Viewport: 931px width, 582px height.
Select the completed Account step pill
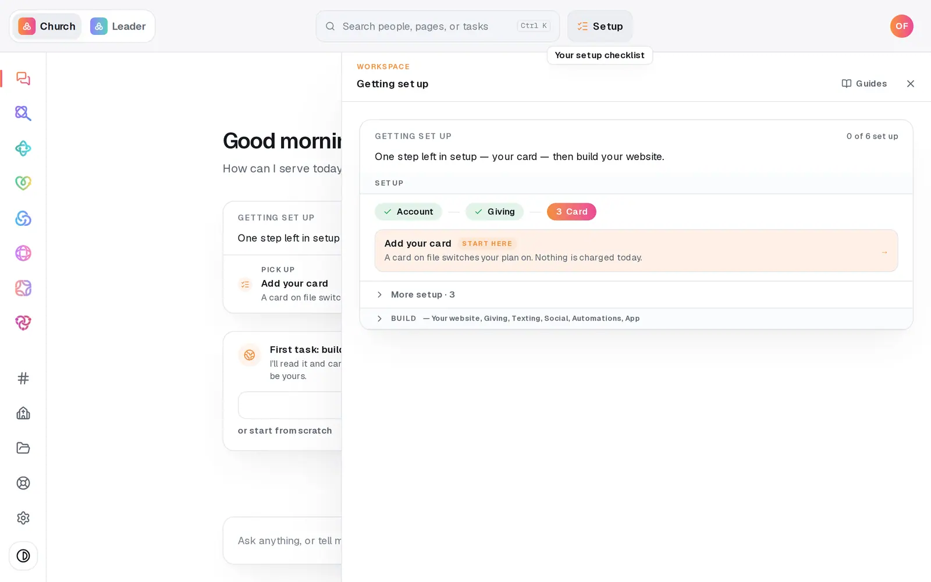(408, 212)
